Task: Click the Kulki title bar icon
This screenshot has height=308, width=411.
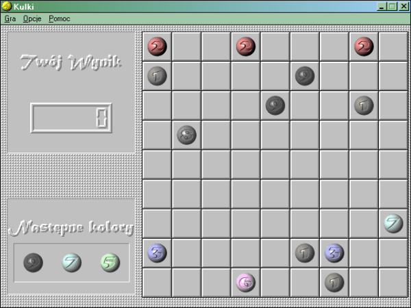Action: coord(6,6)
